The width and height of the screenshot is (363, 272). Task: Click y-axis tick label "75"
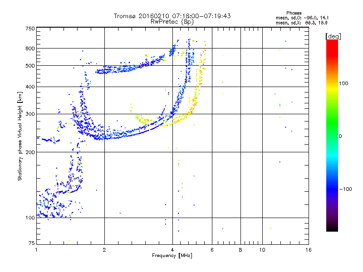click(32, 243)
